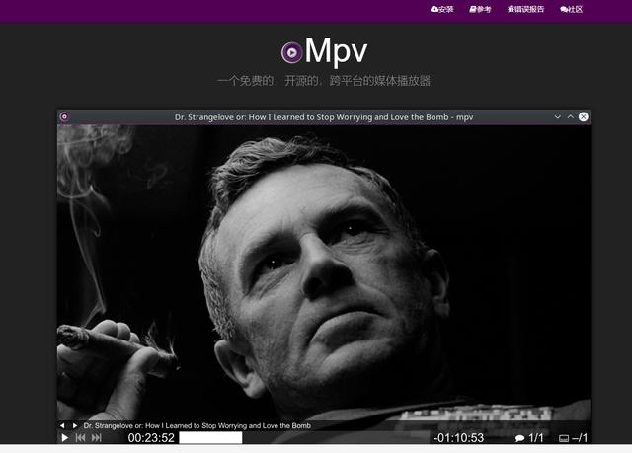Viewport: 632px width, 453px height.
Task: Click previous playlist item arrow
Action: coord(62,425)
